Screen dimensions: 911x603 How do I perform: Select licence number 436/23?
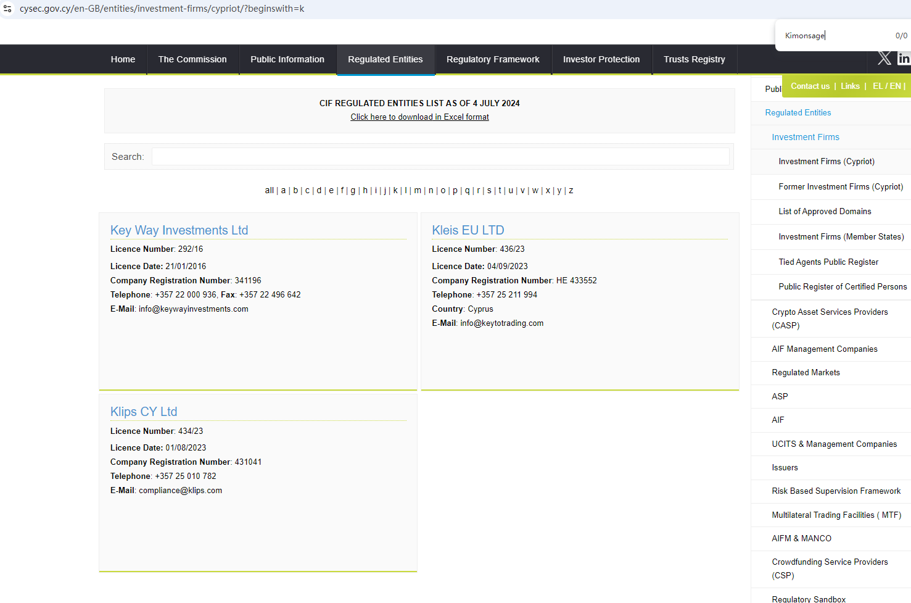coord(512,249)
